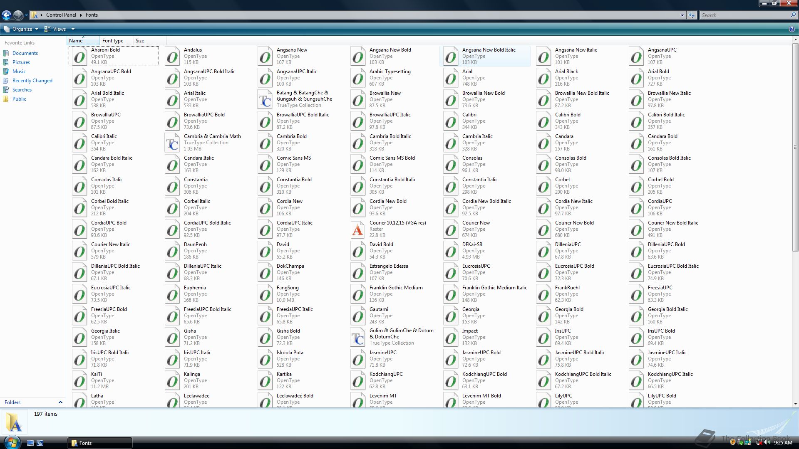Open address bar history dropdown
799x449 pixels.
(x=682, y=15)
